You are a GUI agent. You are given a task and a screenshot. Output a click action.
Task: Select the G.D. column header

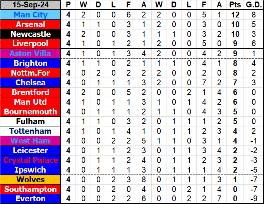tap(252, 5)
